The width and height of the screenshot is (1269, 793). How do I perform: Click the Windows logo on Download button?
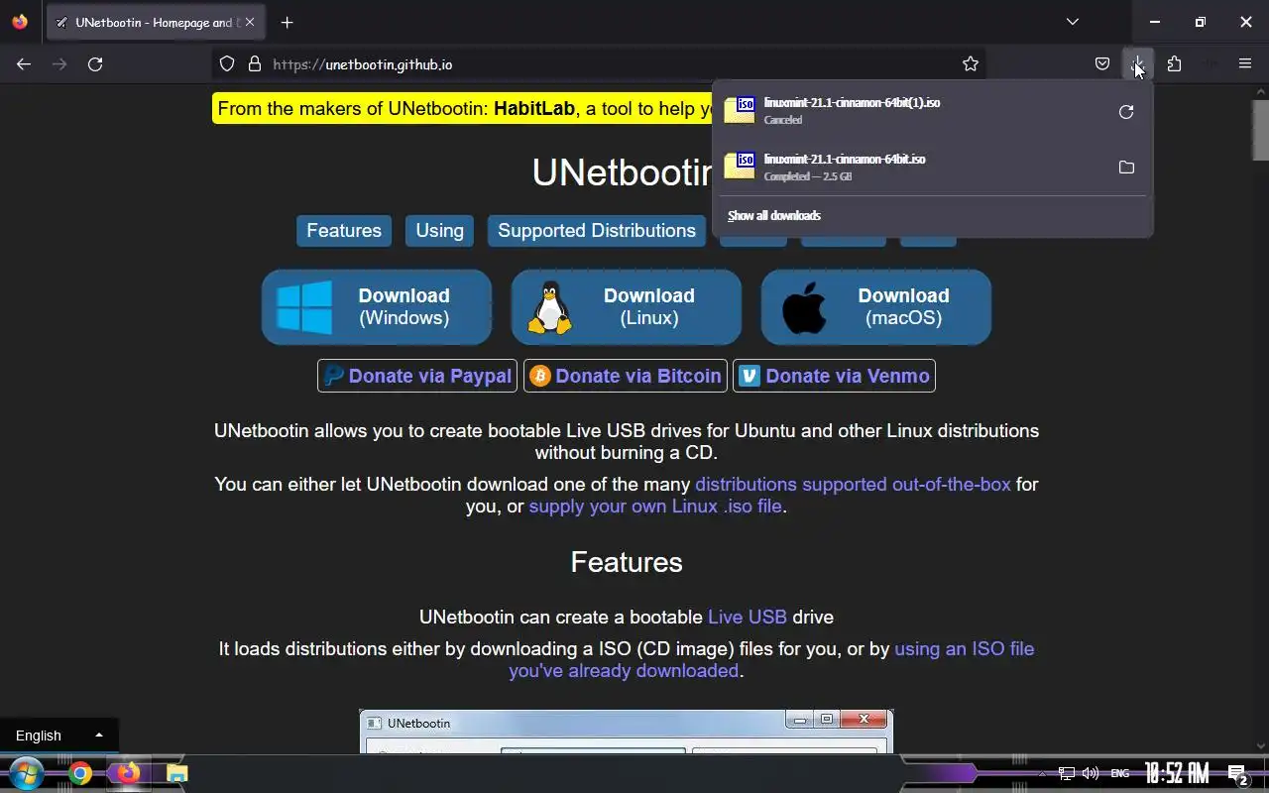click(x=304, y=307)
